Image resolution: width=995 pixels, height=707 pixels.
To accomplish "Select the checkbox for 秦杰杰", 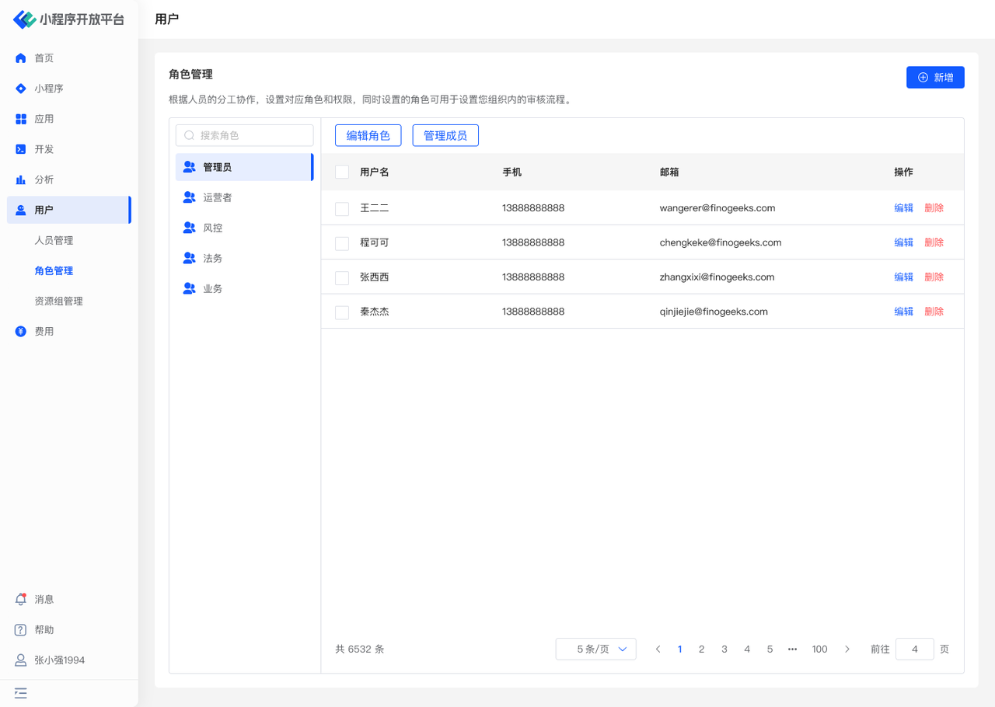I will (342, 312).
